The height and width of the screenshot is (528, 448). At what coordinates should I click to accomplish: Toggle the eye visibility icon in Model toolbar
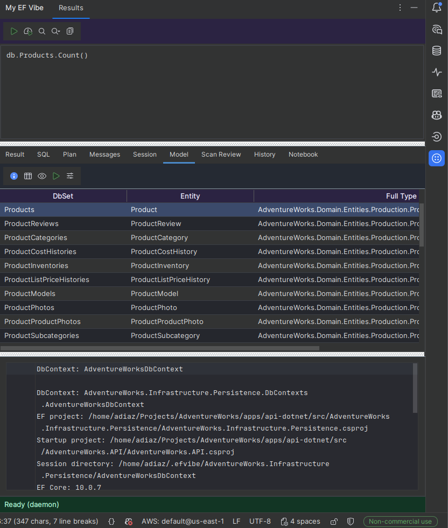point(42,176)
